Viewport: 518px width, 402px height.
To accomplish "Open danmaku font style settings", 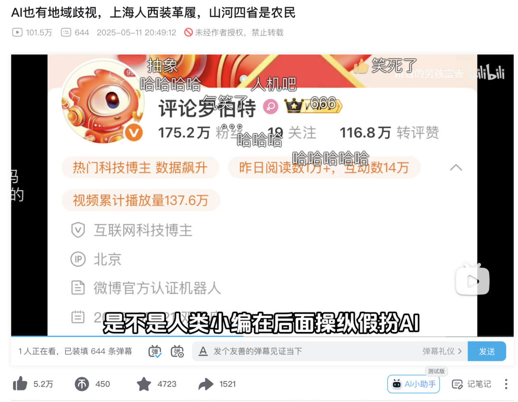I will [x=203, y=352].
